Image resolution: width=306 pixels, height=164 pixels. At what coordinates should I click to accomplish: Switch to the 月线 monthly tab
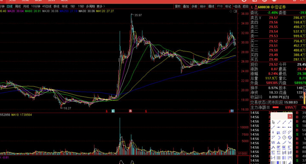pos(26,6)
